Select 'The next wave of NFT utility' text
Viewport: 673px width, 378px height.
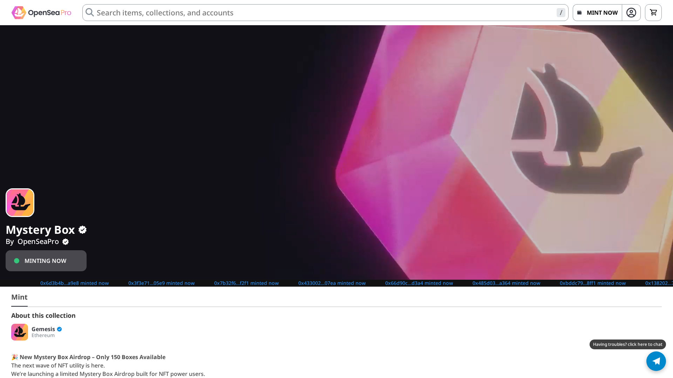pos(58,365)
